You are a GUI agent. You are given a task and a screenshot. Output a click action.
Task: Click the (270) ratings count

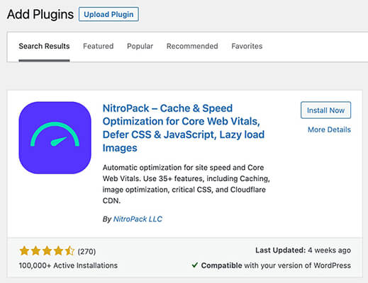[87, 251]
